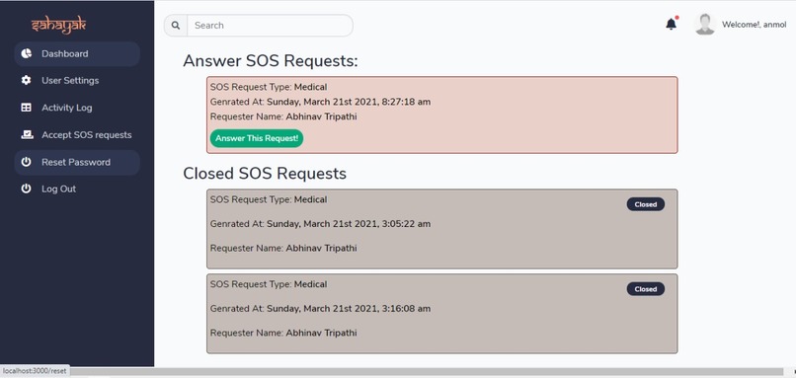The height and width of the screenshot is (378, 796).
Task: Click Generated At 3:16:08 am text
Action: coord(320,309)
